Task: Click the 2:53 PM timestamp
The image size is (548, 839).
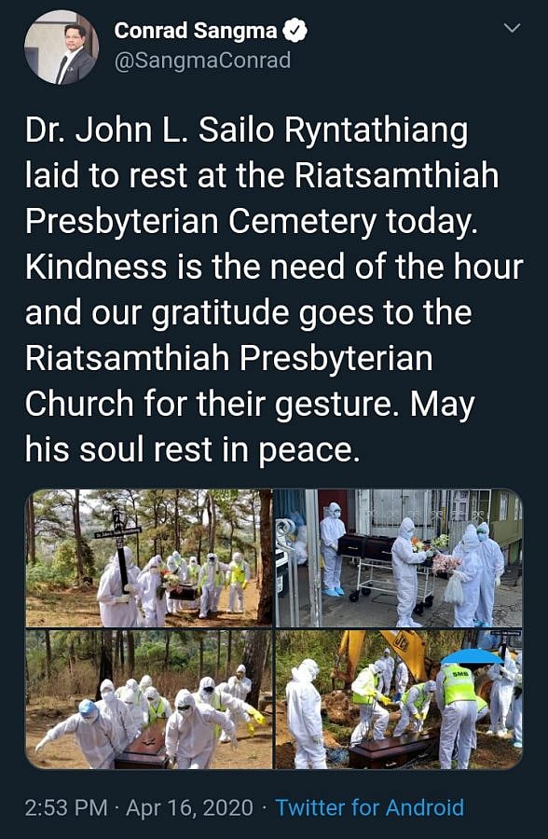Action: click(x=66, y=807)
